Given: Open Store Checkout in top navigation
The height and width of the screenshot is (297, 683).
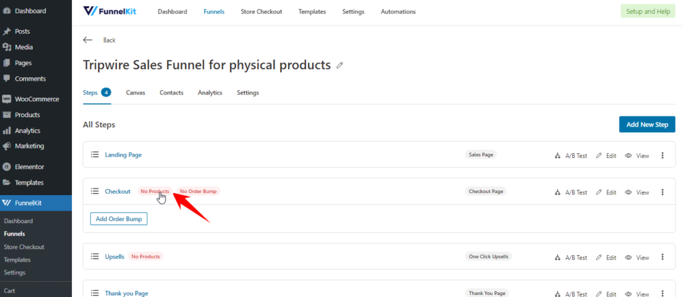Looking at the screenshot, I should (261, 12).
